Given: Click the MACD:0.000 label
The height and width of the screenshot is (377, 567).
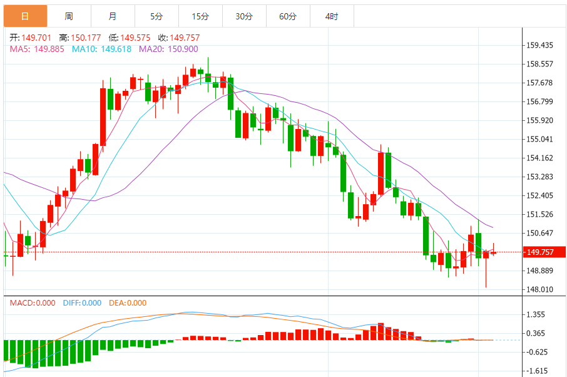Looking at the screenshot, I should (x=33, y=303).
